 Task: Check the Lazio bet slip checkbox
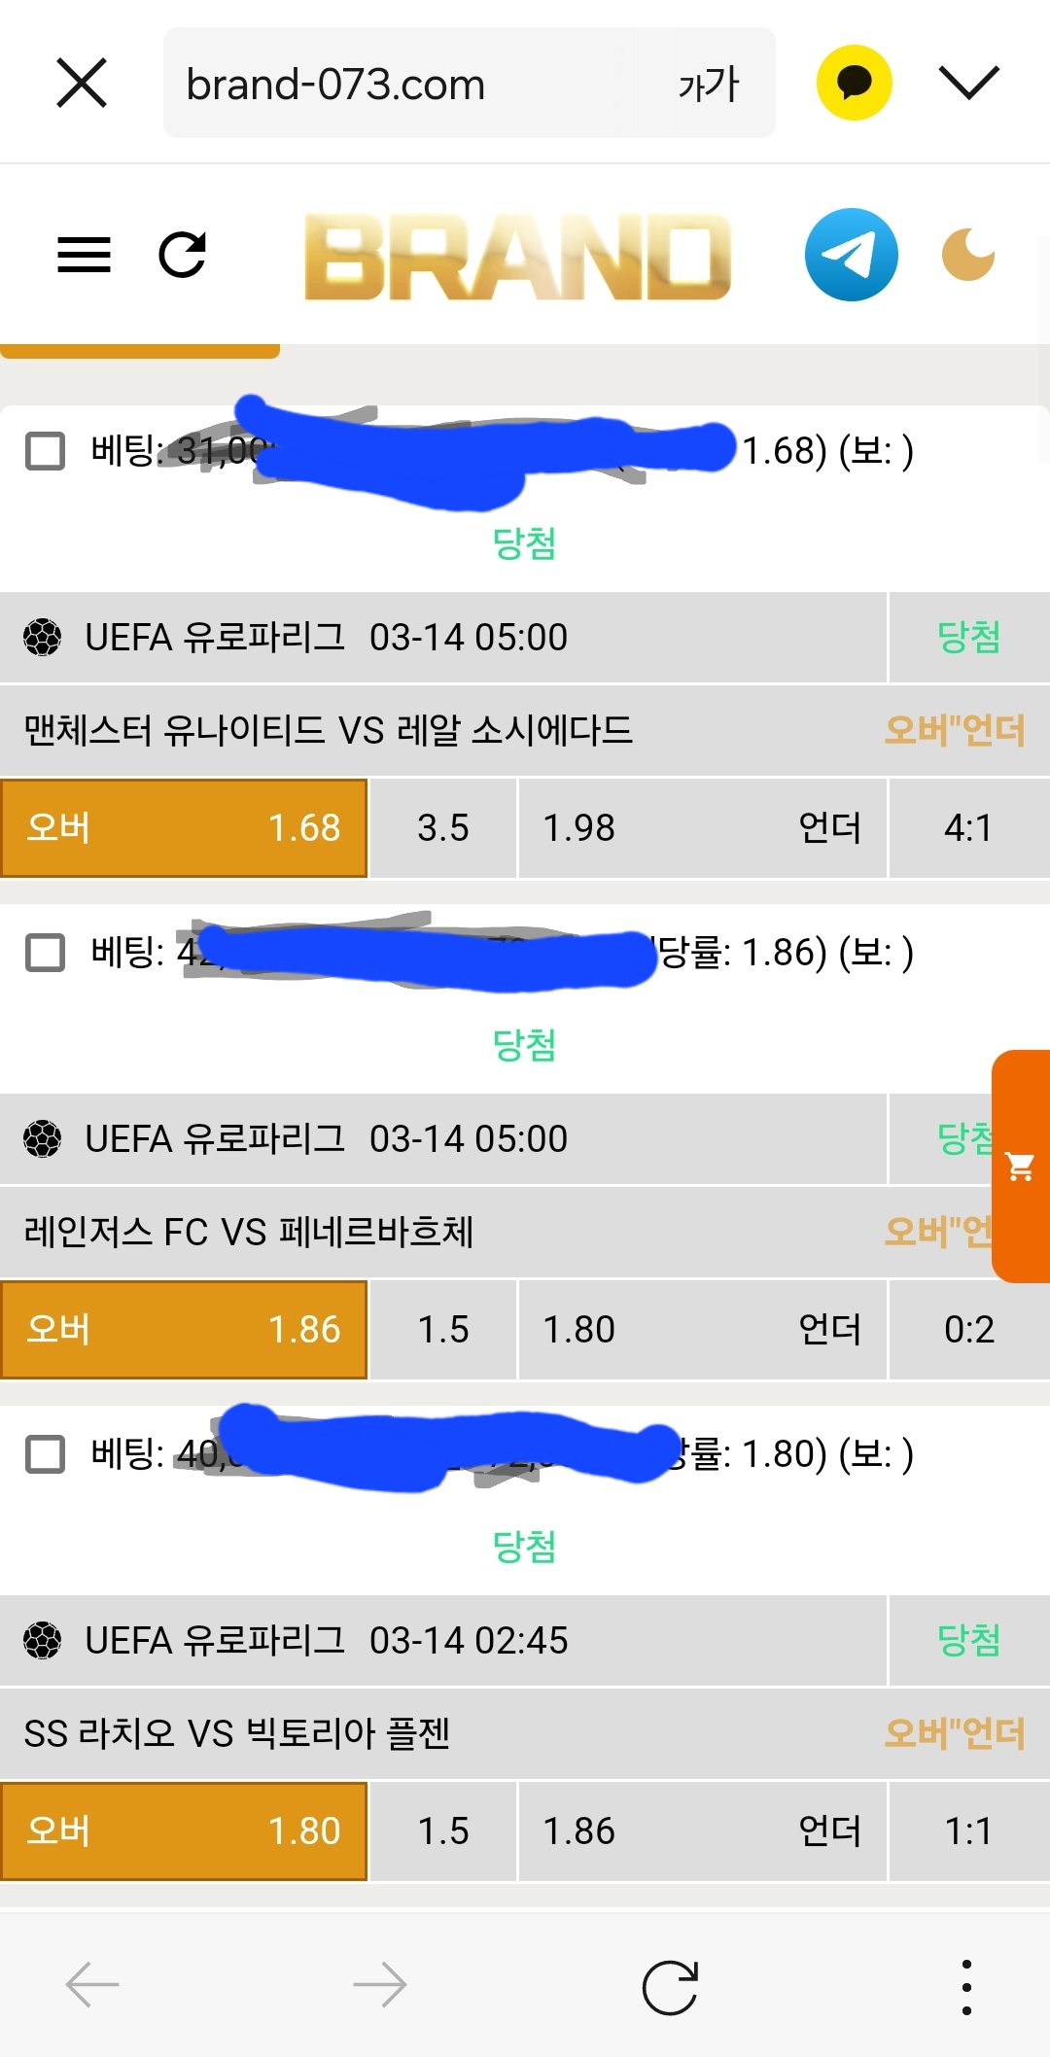[x=45, y=1454]
